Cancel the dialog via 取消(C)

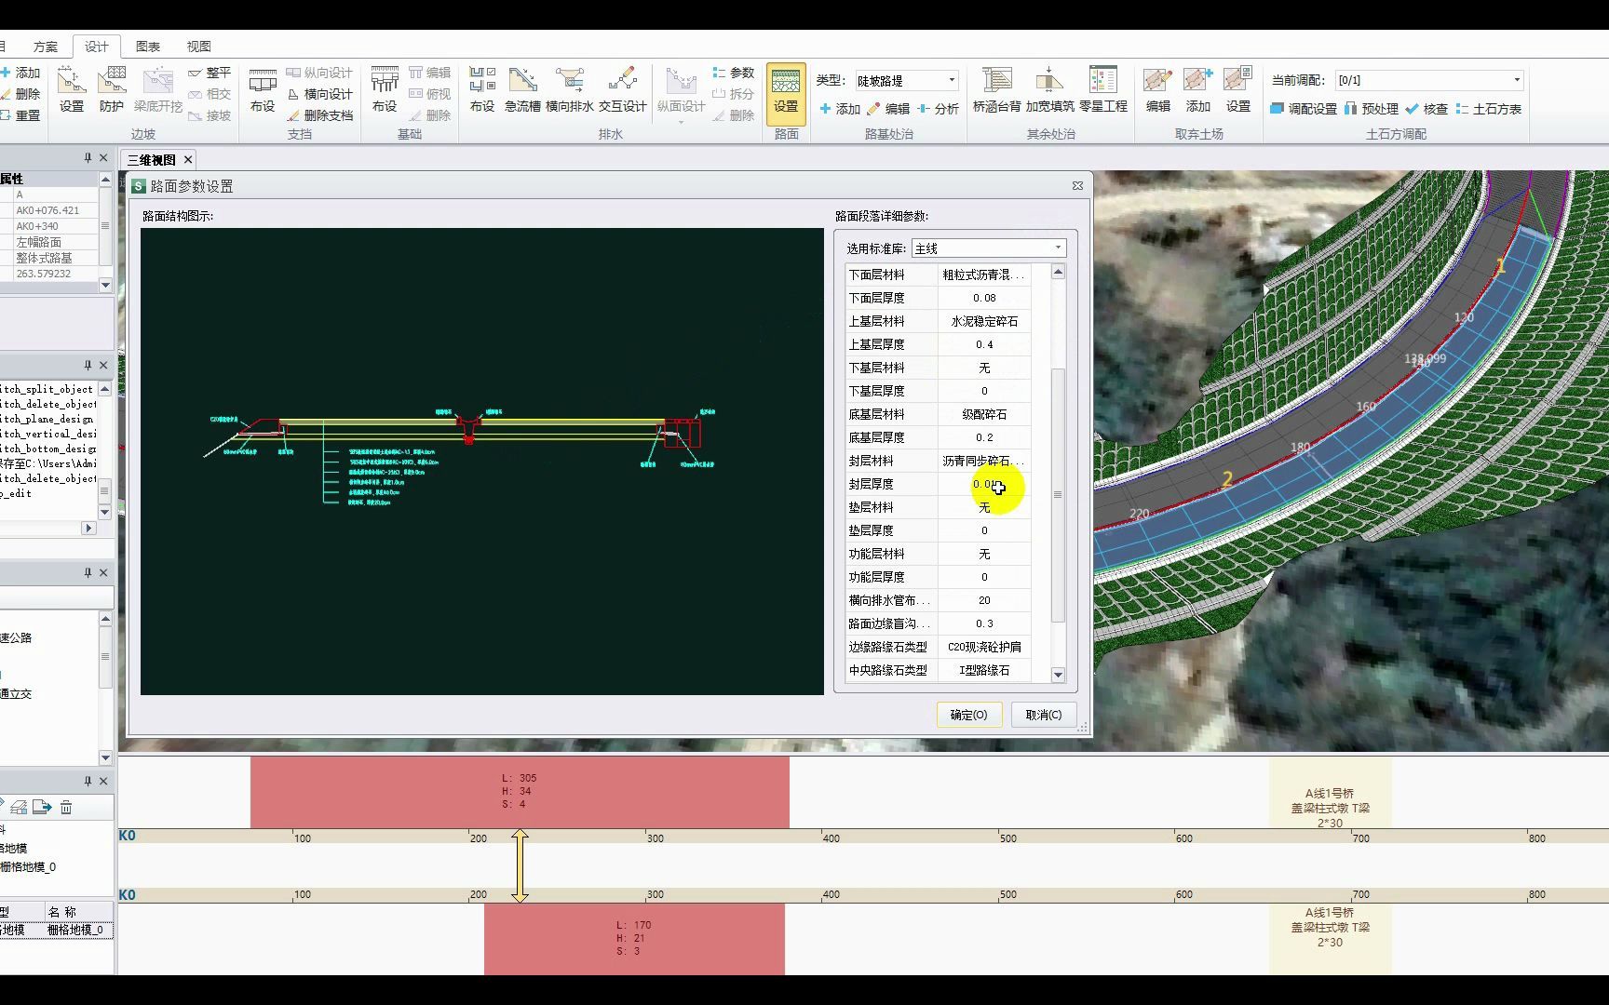pos(1043,715)
